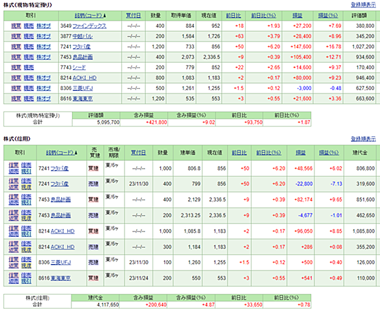Click 信買 in the 7241 フタバ産 買建 row

tap(14, 165)
